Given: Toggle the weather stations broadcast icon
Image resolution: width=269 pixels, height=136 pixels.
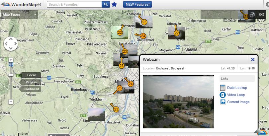Looking at the screenshot, I should (x=261, y=14).
